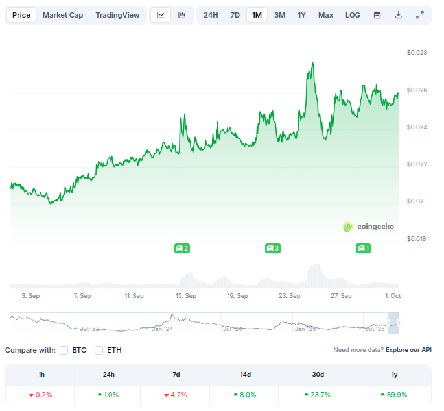Viewport: 444px width, 411px height.
Task: Click the download chart data icon
Action: click(399, 15)
